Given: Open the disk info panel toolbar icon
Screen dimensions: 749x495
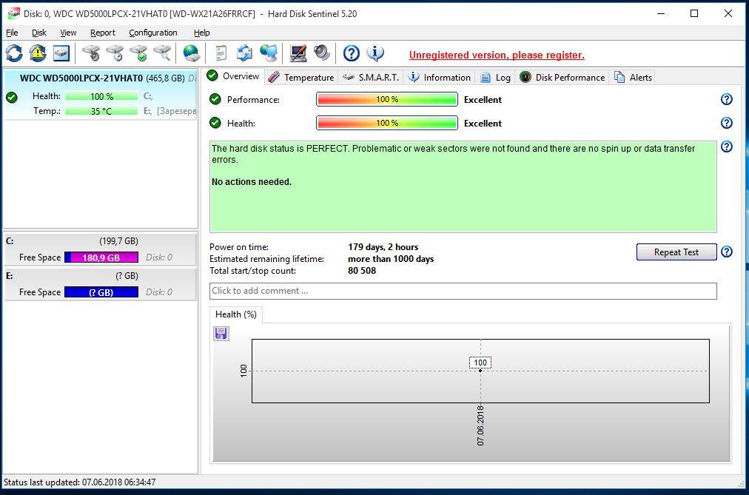Looking at the screenshot, I should (x=61, y=53).
